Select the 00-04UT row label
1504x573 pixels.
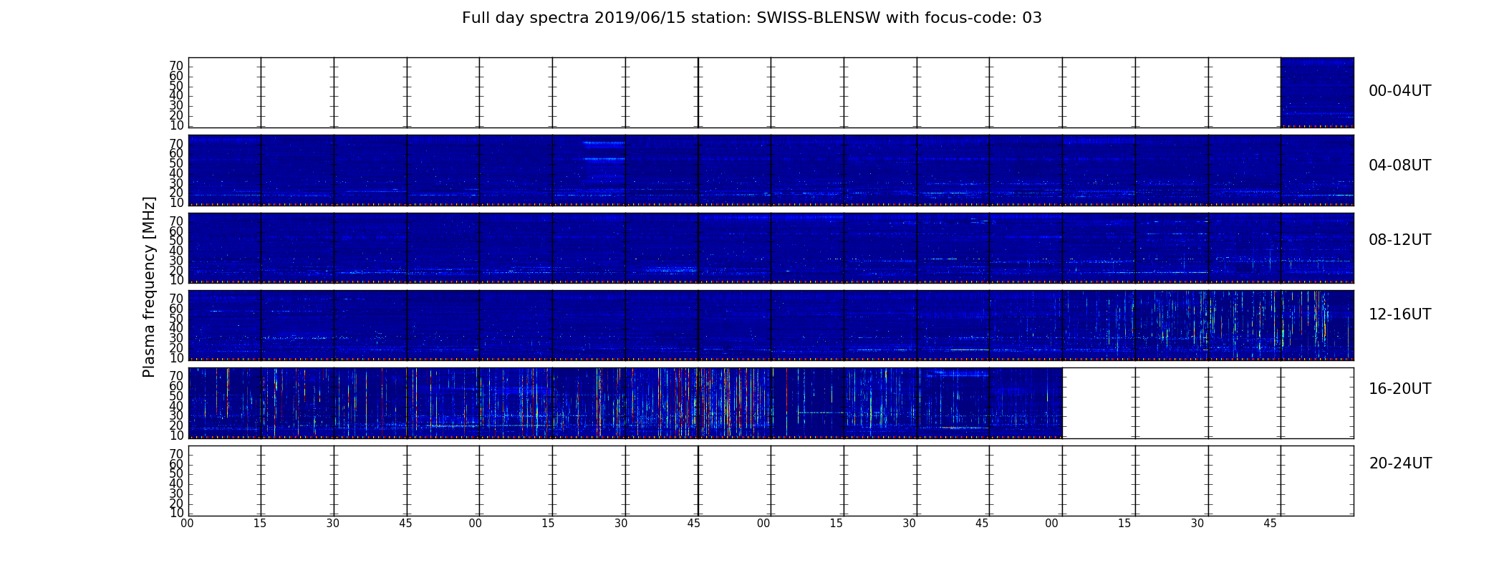click(1399, 91)
